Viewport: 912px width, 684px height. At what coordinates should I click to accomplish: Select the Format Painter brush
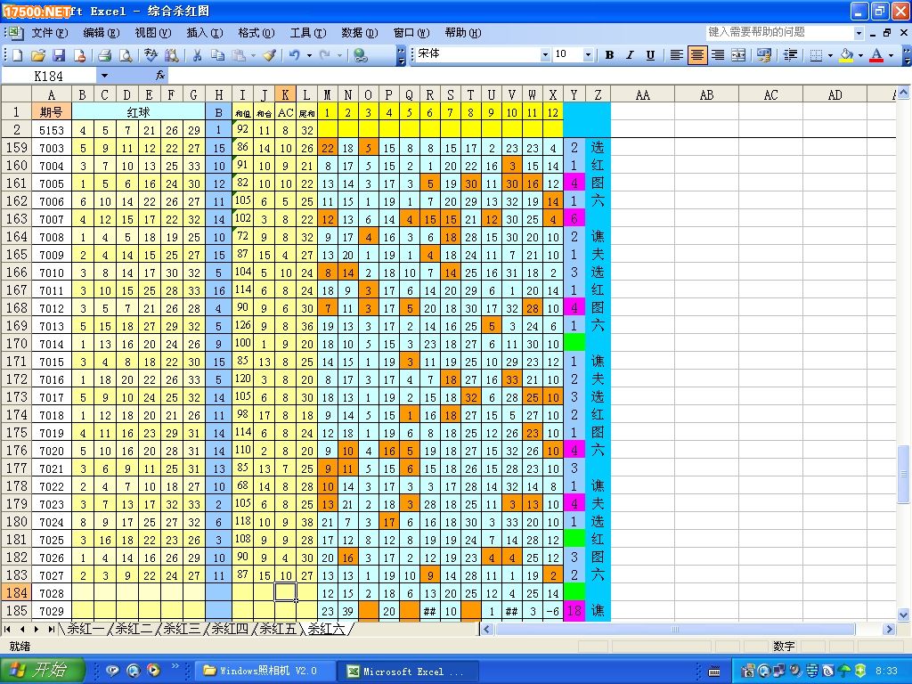point(269,55)
